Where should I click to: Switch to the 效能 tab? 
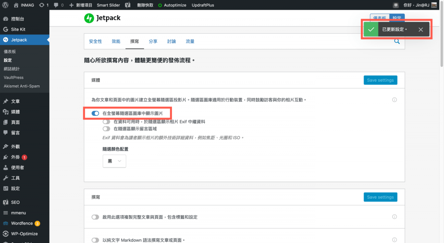(x=116, y=41)
